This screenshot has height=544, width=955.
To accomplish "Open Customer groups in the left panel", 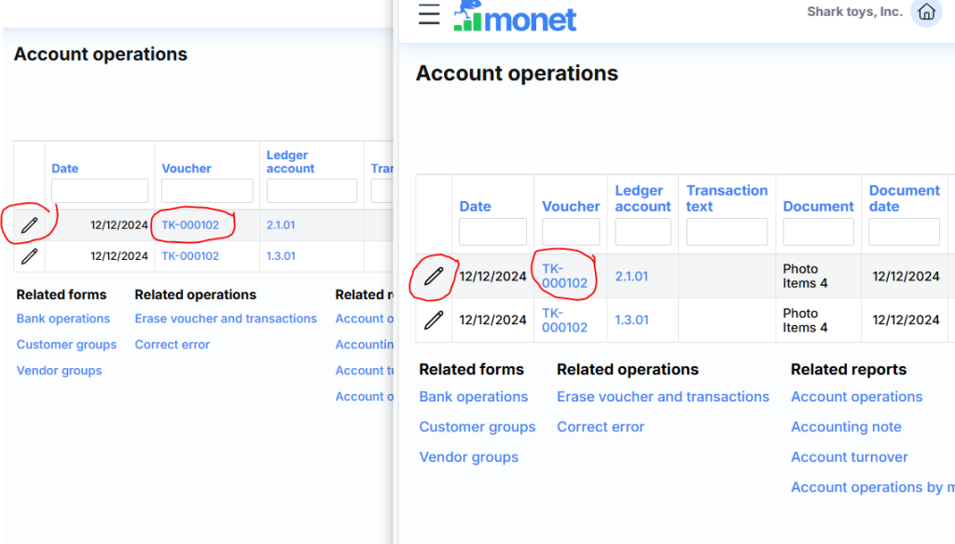I will [x=66, y=345].
